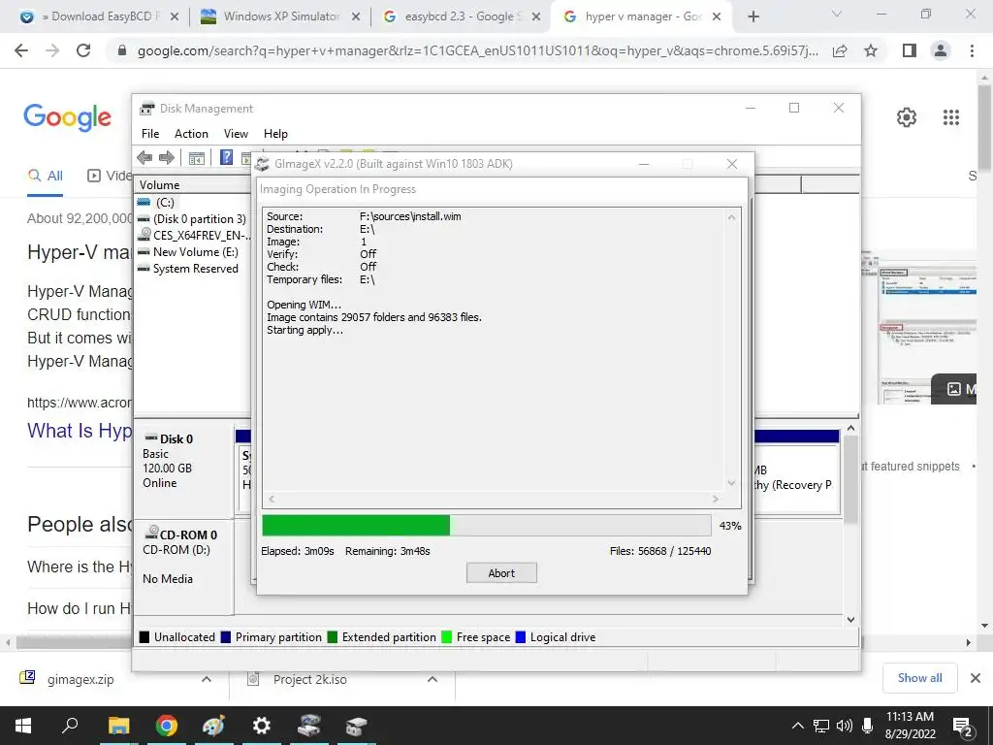This screenshot has width=993, height=745.
Task: Reload the Google search page
Action: click(83, 50)
